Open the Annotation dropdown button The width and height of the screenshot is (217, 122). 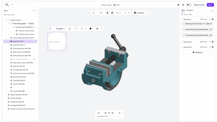point(140,13)
